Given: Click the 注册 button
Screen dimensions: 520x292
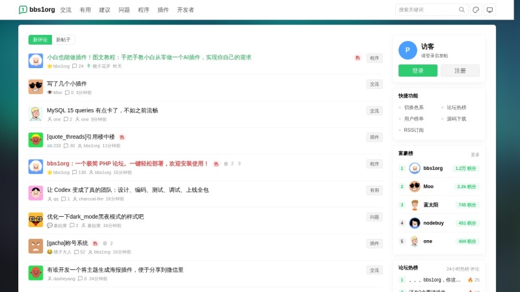Looking at the screenshot, I should 460,71.
